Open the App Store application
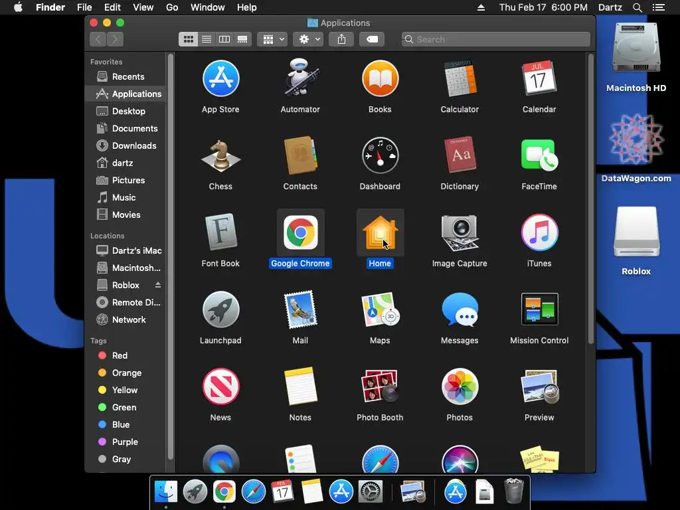The height and width of the screenshot is (510, 680). pyautogui.click(x=220, y=78)
